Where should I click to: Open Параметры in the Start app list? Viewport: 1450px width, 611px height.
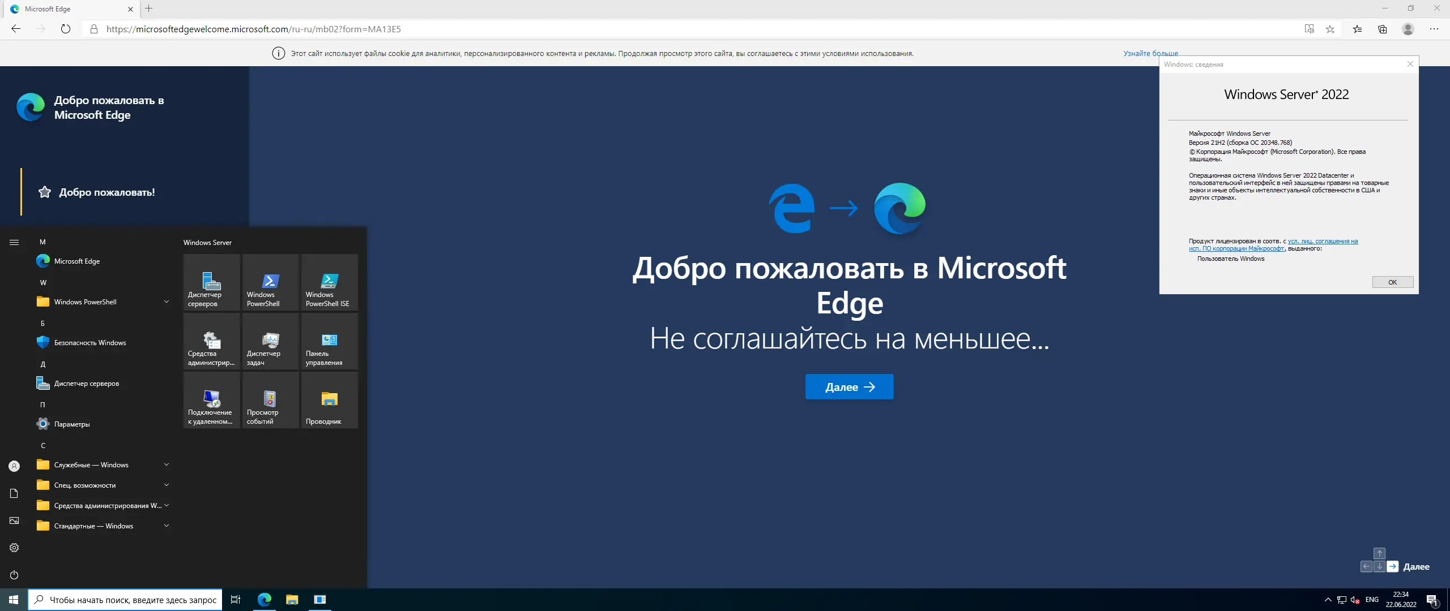tap(71, 424)
